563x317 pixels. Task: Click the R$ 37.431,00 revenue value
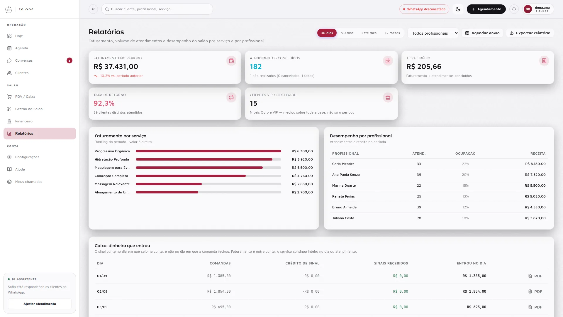[116, 67]
